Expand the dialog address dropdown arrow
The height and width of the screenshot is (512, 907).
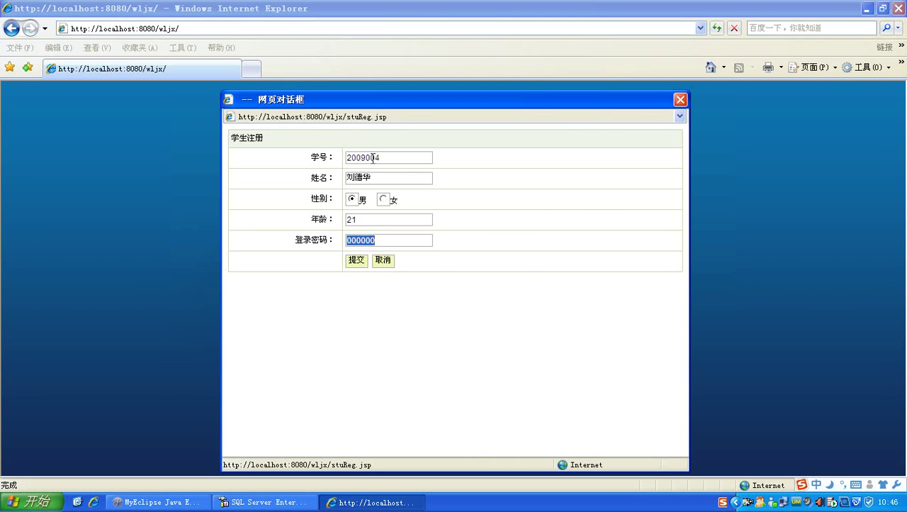point(680,116)
